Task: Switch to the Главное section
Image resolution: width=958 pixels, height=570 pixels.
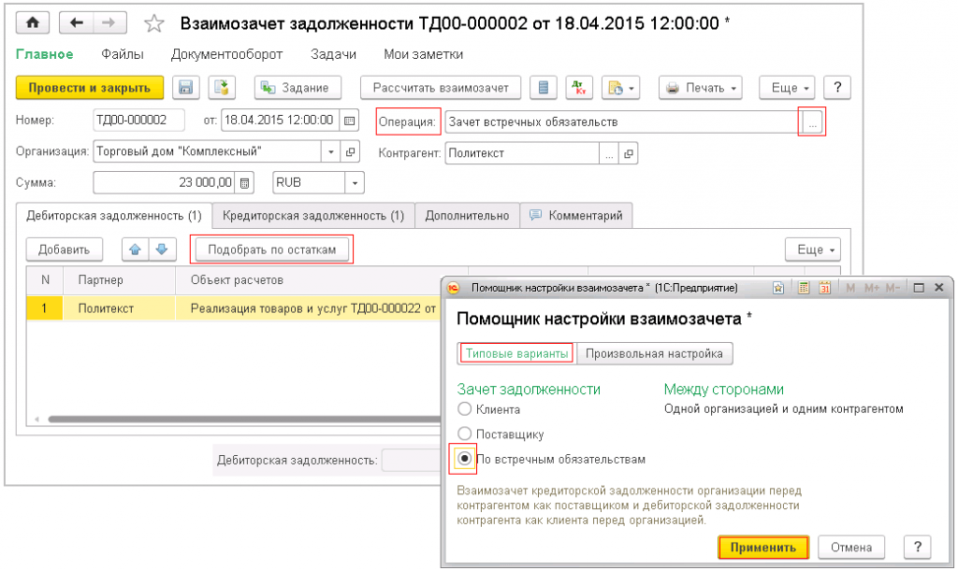Action: pos(45,54)
